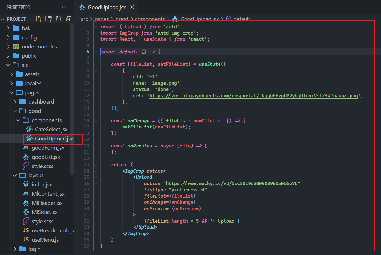Click the pages breadcrumb segment
The width and height of the screenshot is (381, 255).
[102, 19]
